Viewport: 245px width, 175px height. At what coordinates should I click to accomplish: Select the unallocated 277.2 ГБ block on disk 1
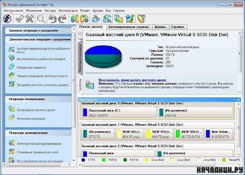click(98, 134)
